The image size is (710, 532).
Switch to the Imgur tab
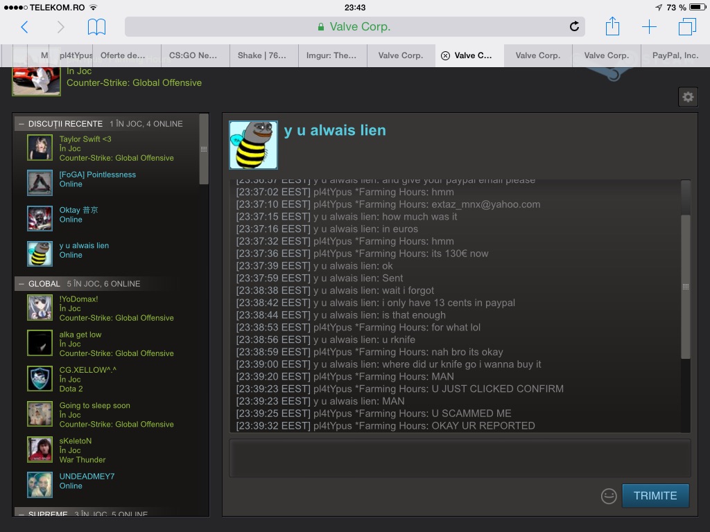pyautogui.click(x=331, y=56)
